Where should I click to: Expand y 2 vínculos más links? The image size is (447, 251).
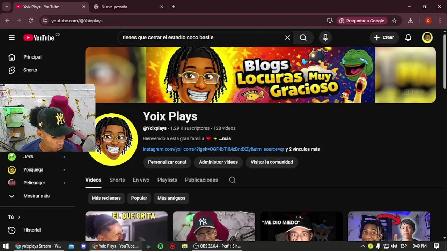(302, 149)
